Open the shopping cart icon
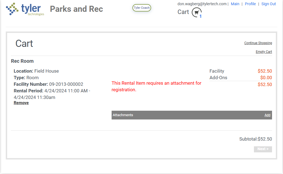The height and width of the screenshot is (174, 283). [x=196, y=12]
